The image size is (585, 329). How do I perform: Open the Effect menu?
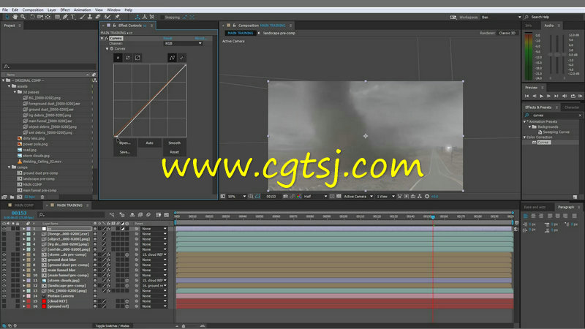coord(65,10)
